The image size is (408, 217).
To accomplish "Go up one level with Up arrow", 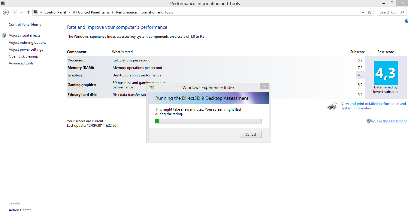I will (x=29, y=12).
